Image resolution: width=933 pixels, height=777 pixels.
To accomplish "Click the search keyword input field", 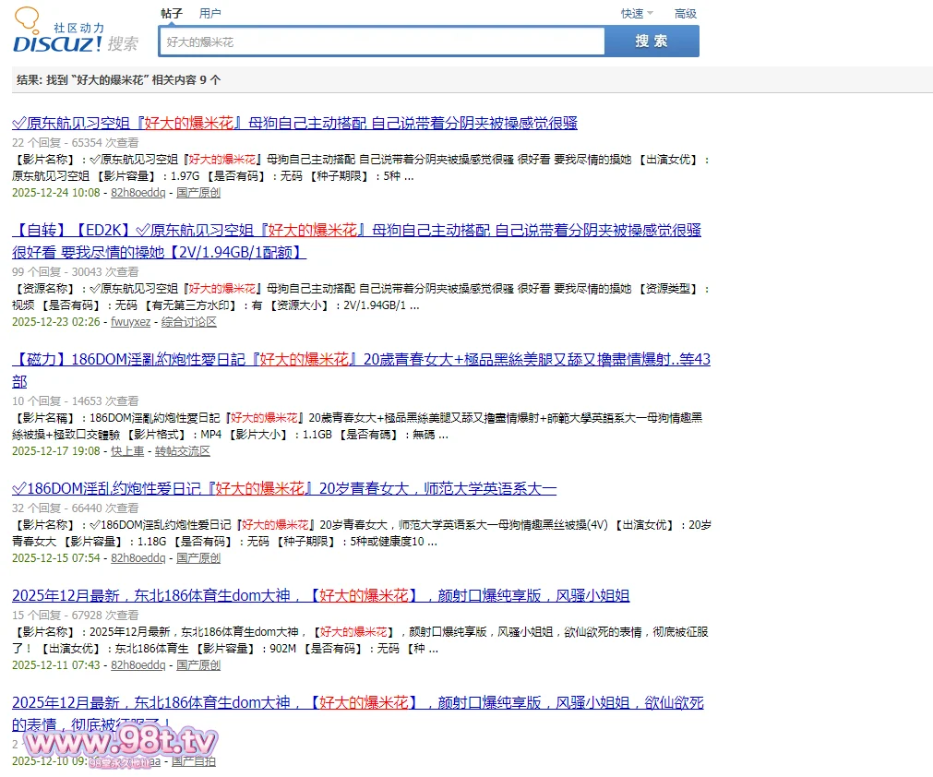I will point(382,42).
